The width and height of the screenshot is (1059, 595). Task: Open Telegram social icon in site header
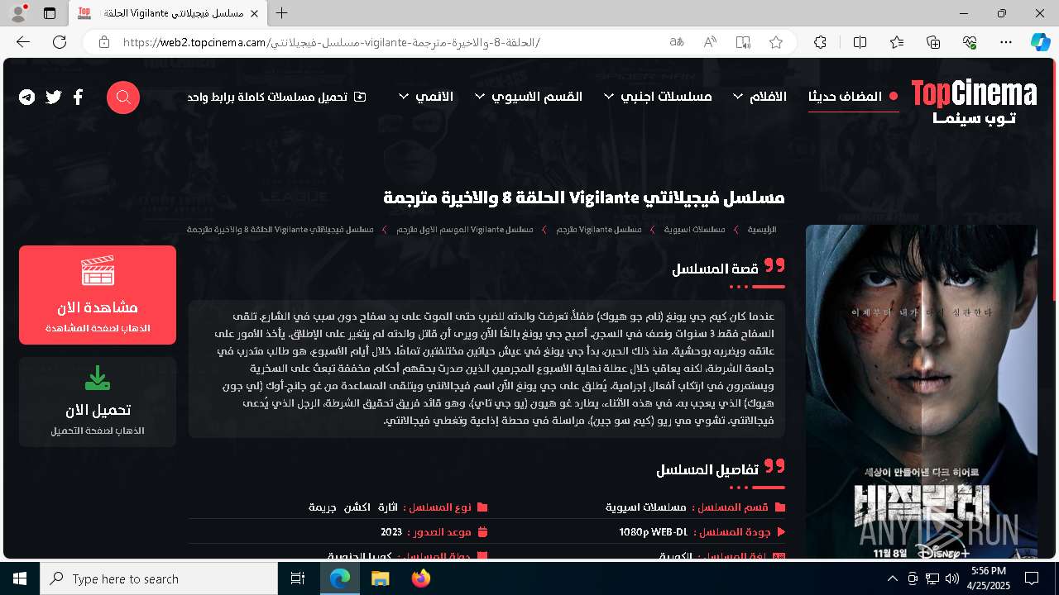coord(27,98)
